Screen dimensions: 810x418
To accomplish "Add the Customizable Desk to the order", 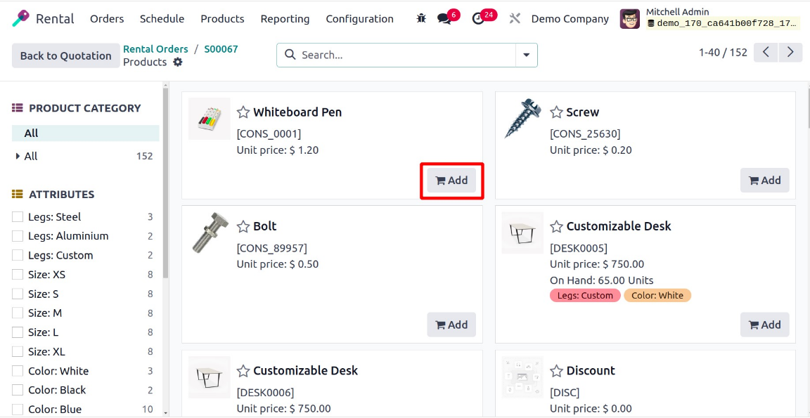I will pos(764,325).
